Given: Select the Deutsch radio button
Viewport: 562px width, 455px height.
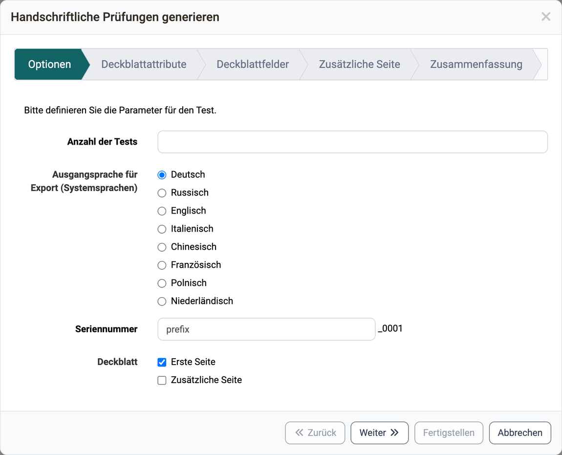Looking at the screenshot, I should coord(162,175).
